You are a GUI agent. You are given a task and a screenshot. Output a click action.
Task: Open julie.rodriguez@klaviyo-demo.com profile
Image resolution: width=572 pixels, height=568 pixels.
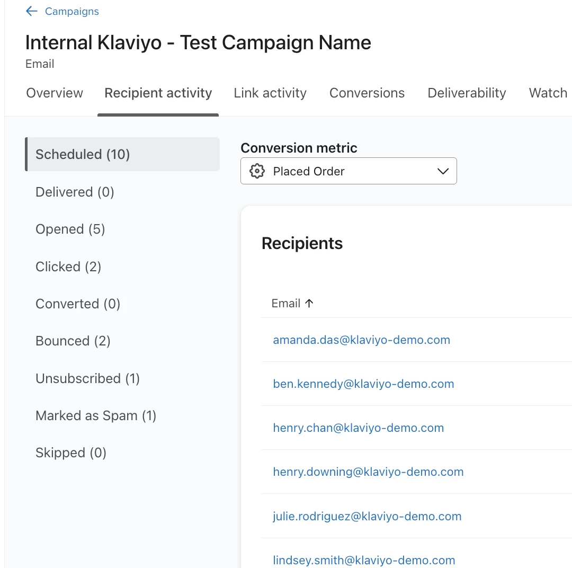coord(367,517)
